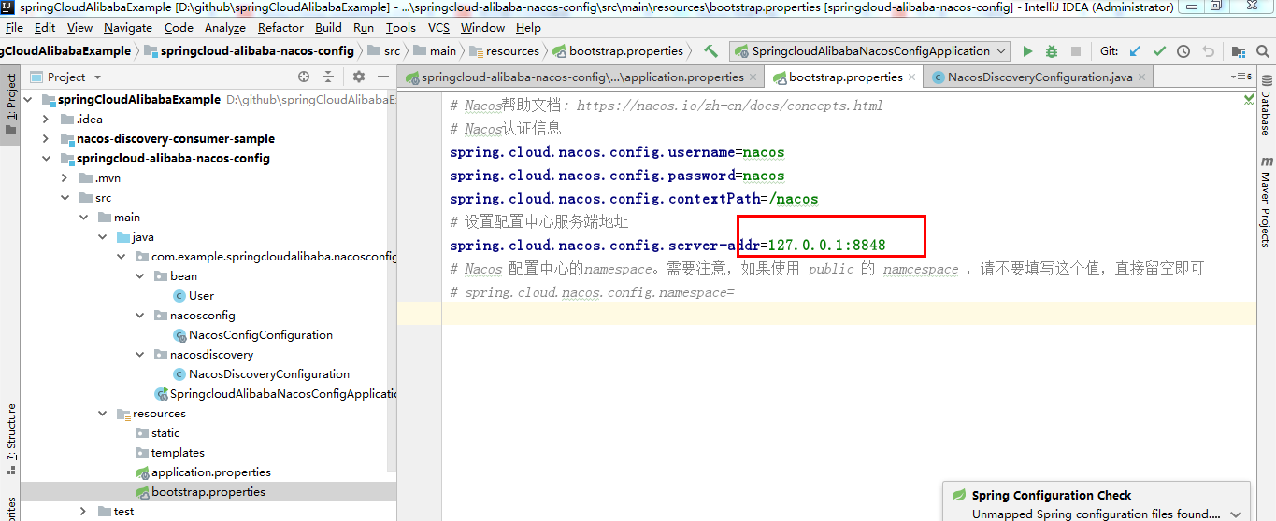Viewport: 1276px width, 521px height.
Task: Open the Build menu
Action: (x=328, y=28)
